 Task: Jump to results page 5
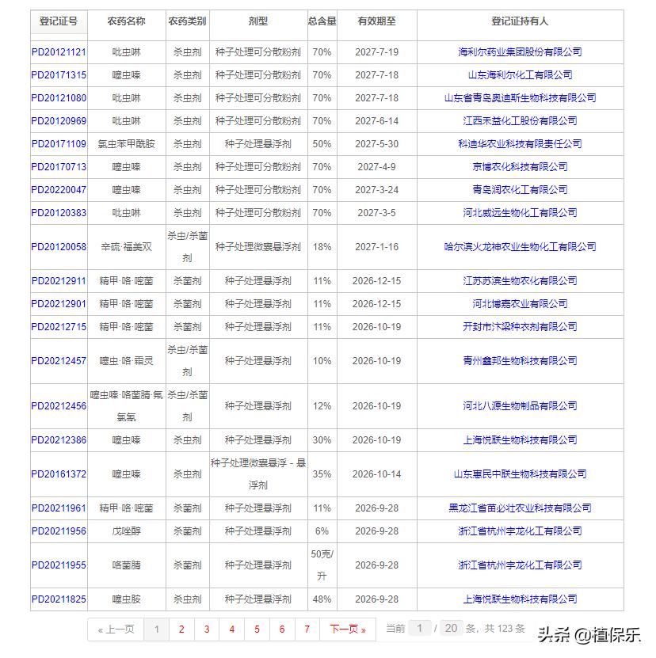[x=257, y=628]
